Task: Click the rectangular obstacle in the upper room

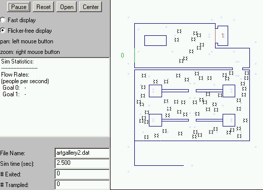Action: [x=155, y=40]
